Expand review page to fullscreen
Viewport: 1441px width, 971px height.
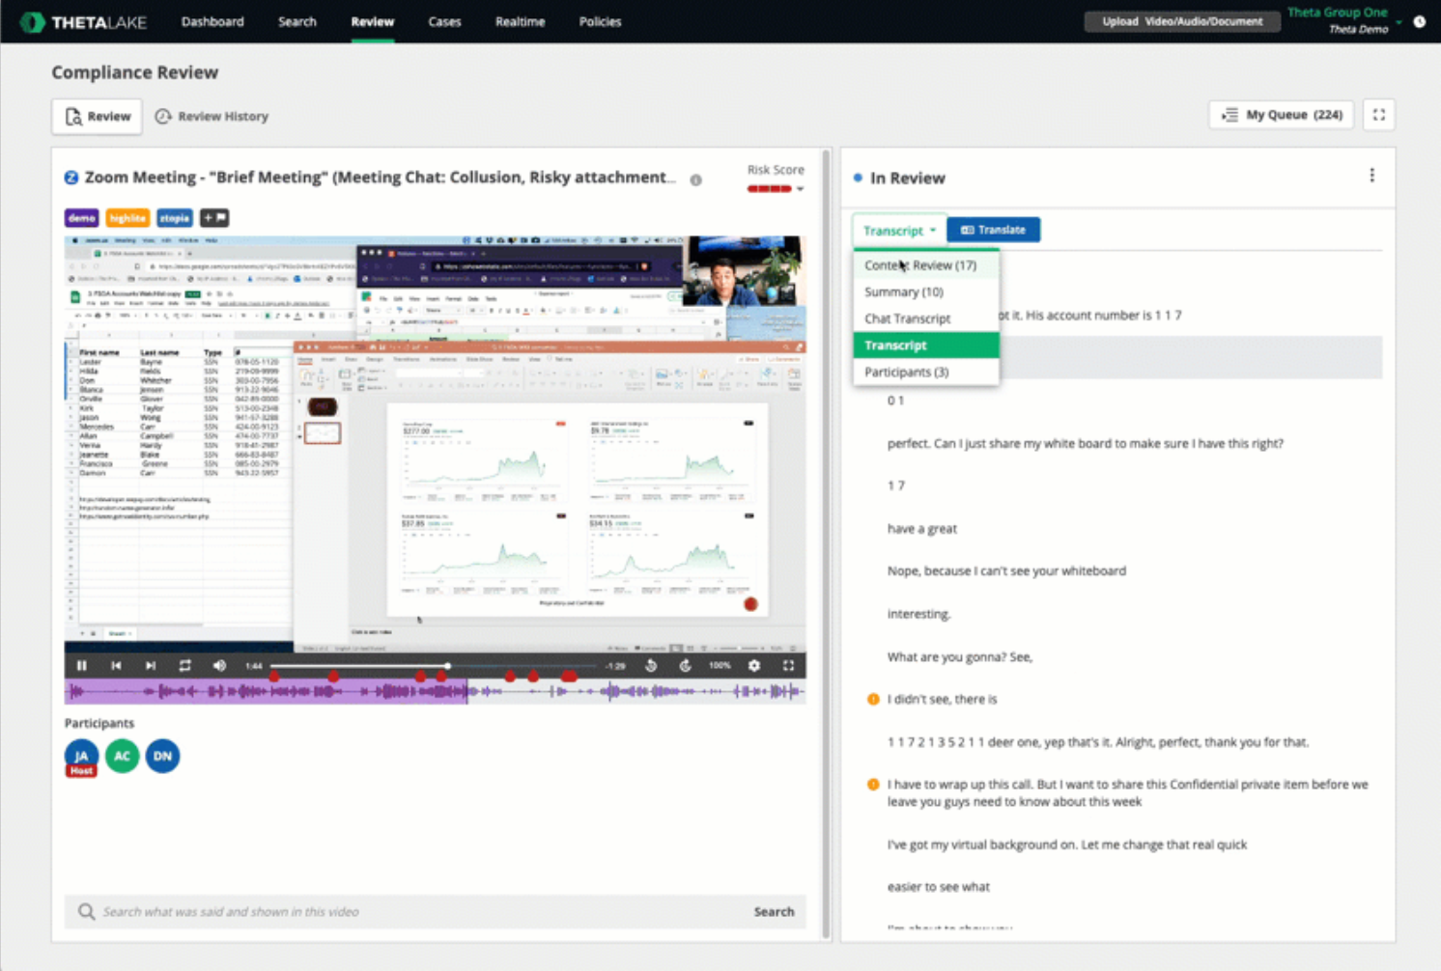pos(1379,115)
